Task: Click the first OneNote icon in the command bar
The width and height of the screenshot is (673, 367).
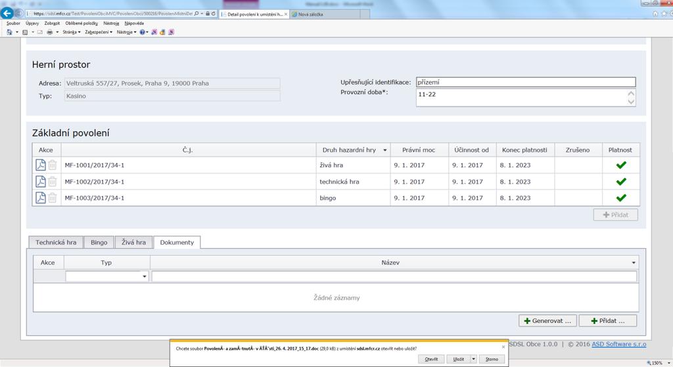Action: point(154,32)
